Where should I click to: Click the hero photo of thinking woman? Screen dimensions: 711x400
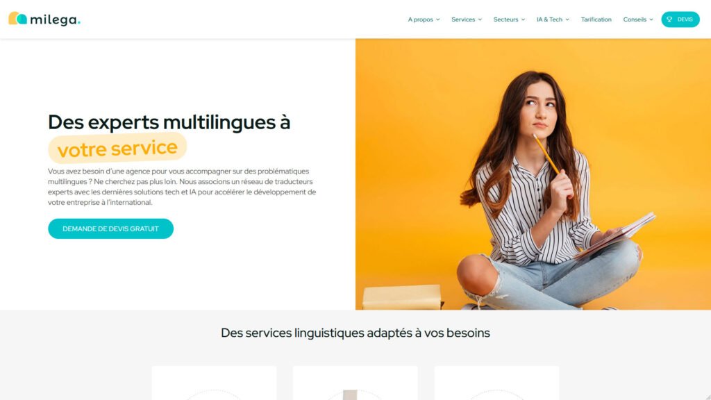[x=533, y=174]
